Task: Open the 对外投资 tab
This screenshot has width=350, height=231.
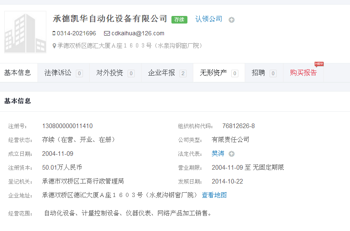Action: click(110, 73)
